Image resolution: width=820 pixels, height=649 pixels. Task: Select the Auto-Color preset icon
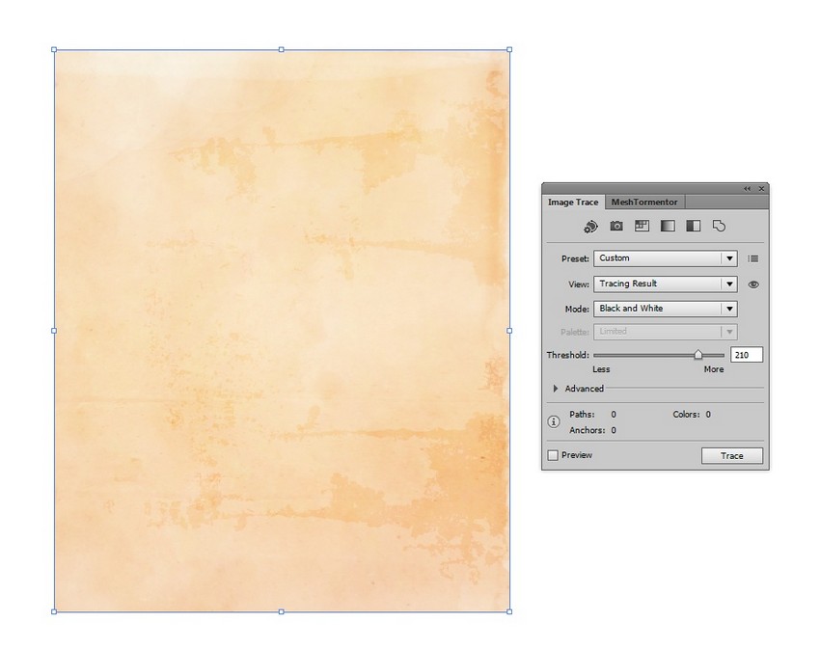591,227
